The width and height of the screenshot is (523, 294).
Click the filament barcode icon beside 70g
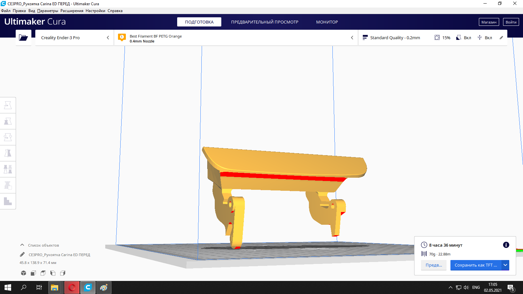pos(424,254)
